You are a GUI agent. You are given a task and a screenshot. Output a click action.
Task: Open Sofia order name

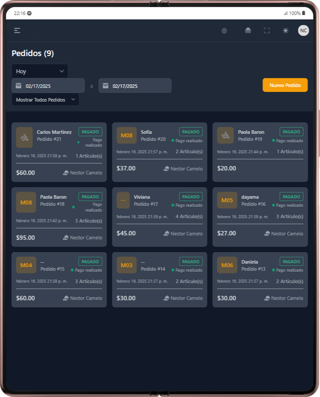[146, 132]
